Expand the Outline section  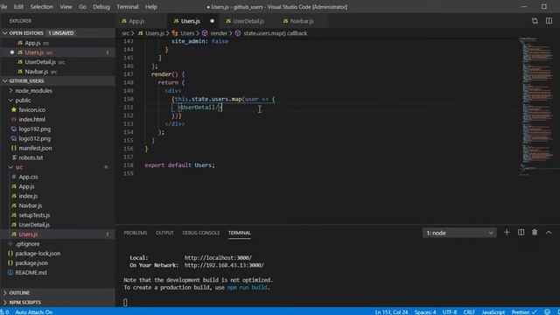(x=19, y=292)
